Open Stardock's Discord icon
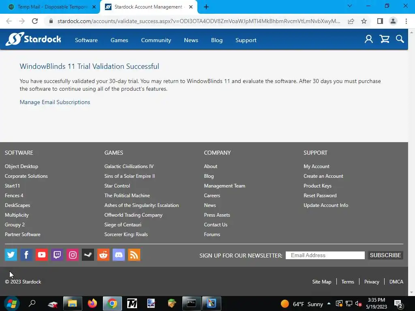Viewport: 415px width, 311px height. (x=119, y=255)
